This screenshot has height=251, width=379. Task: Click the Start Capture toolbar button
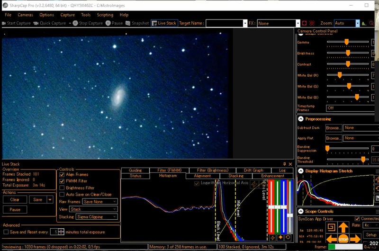click(17, 23)
